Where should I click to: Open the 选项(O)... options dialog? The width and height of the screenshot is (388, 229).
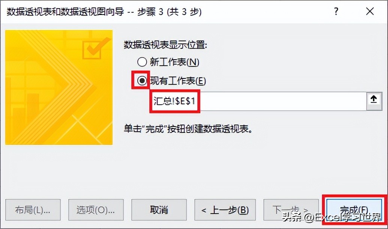(96, 210)
